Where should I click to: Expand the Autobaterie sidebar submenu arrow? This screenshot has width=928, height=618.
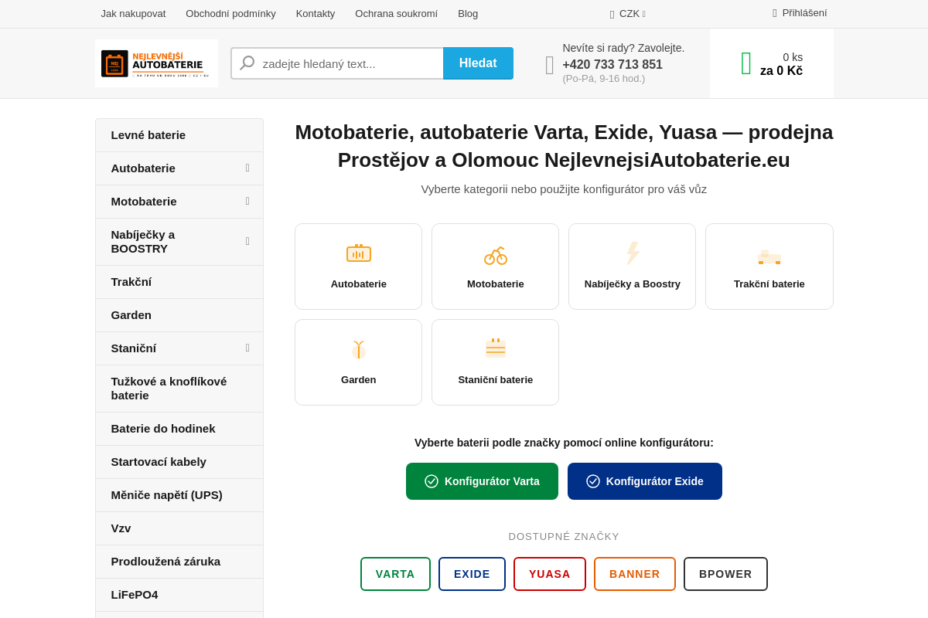[247, 168]
